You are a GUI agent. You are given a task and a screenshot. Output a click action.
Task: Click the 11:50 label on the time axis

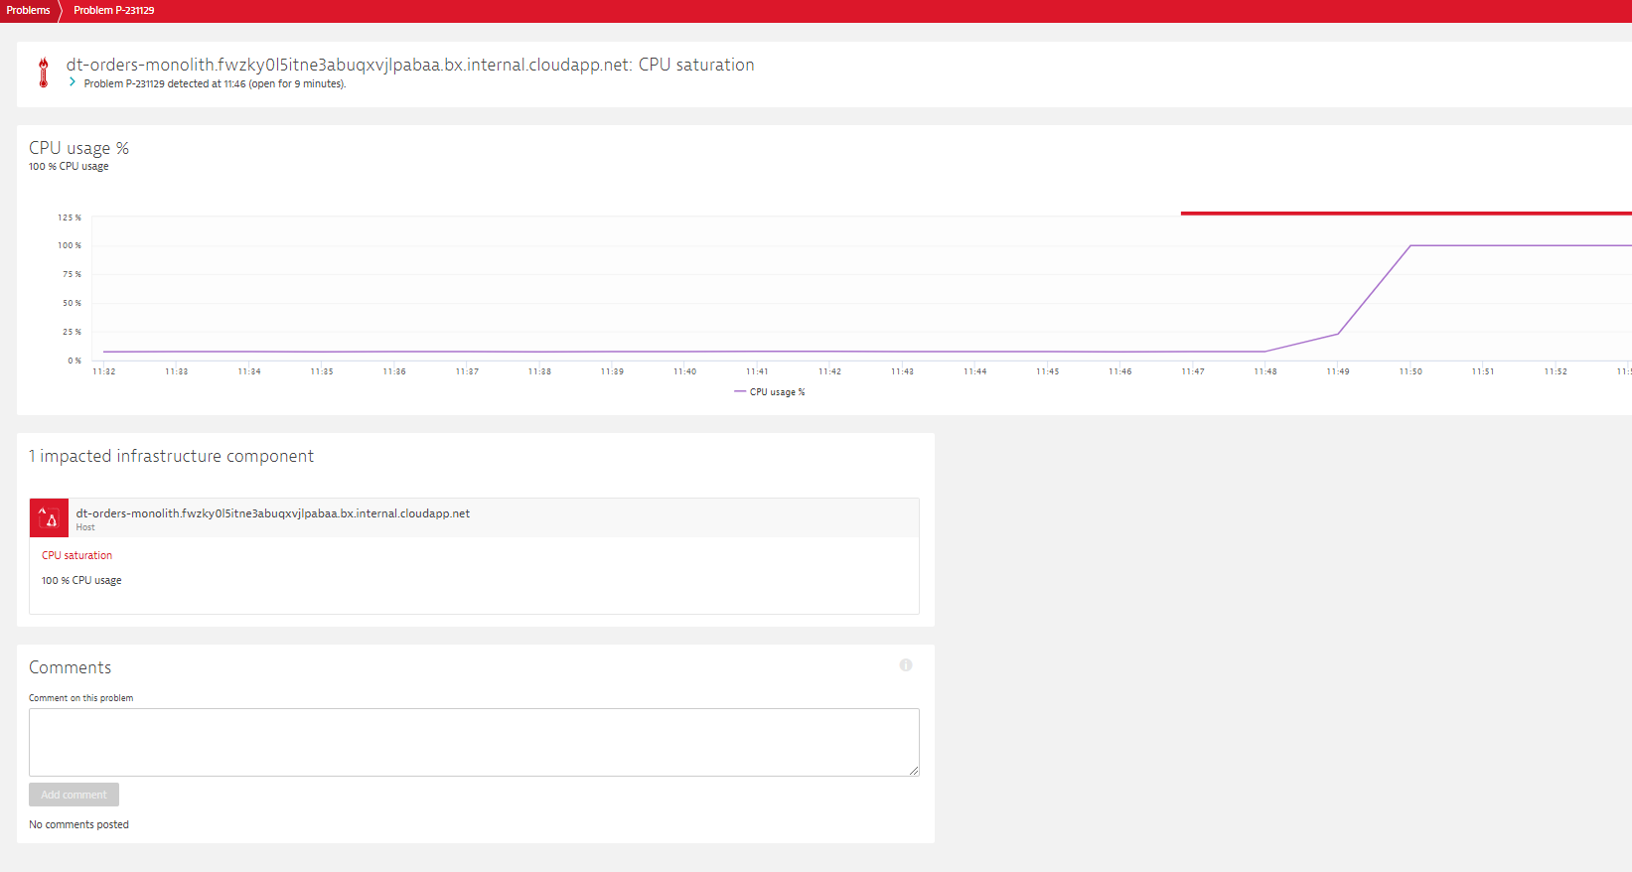point(1409,371)
